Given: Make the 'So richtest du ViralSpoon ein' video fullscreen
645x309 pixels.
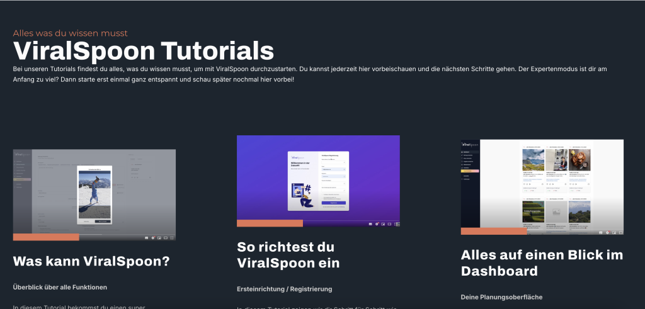Looking at the screenshot, I should coord(397,224).
